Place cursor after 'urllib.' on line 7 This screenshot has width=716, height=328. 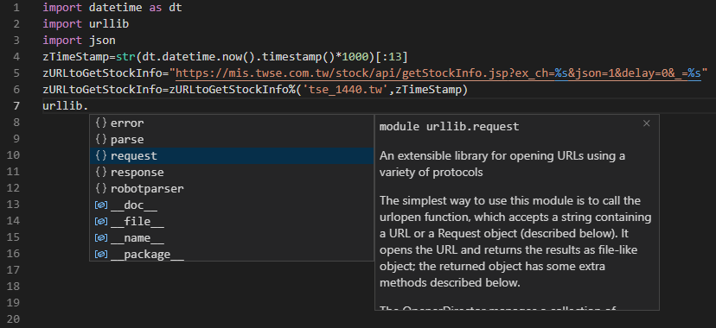(89, 106)
